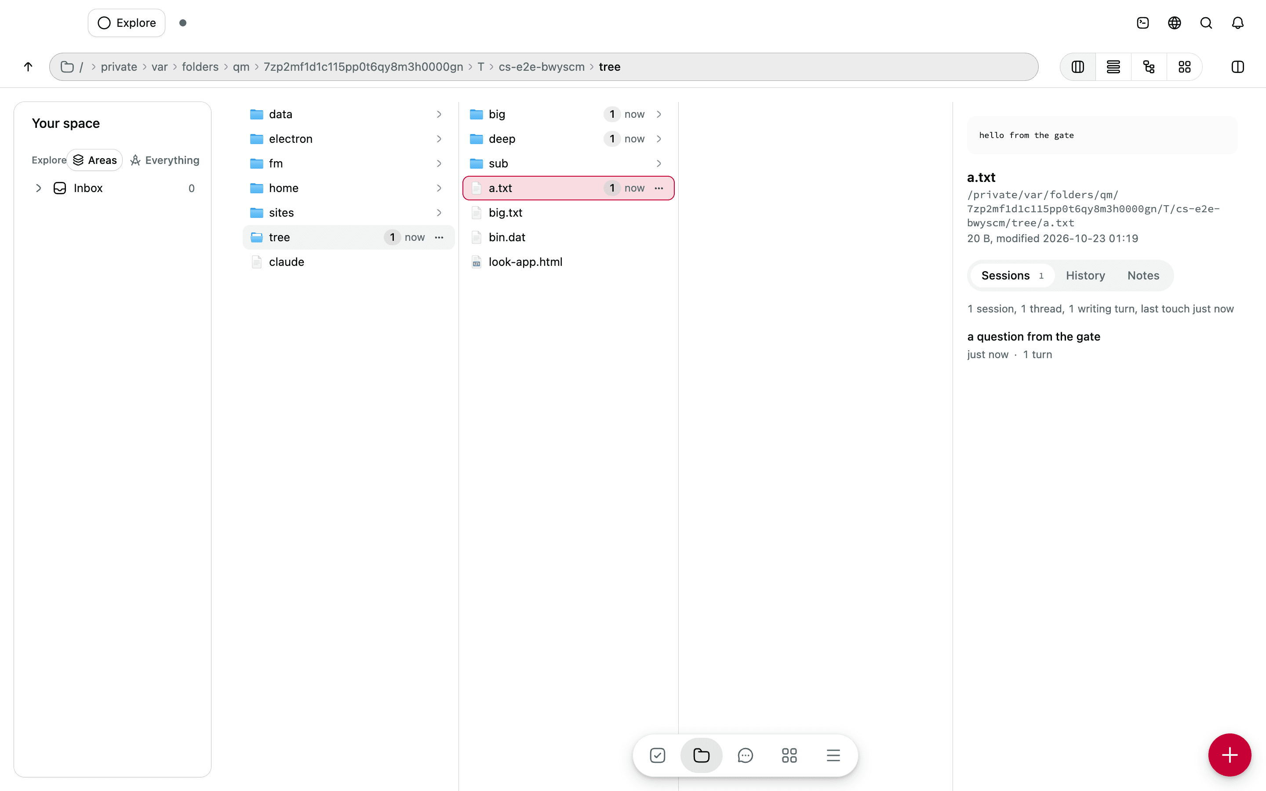
Task: Select files folder icon in bottom dock
Action: point(701,755)
